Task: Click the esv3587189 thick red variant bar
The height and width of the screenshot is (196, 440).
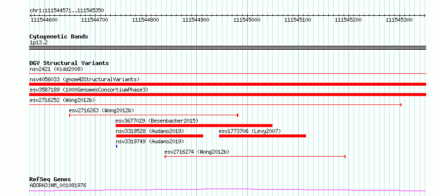Action: tap(227, 95)
